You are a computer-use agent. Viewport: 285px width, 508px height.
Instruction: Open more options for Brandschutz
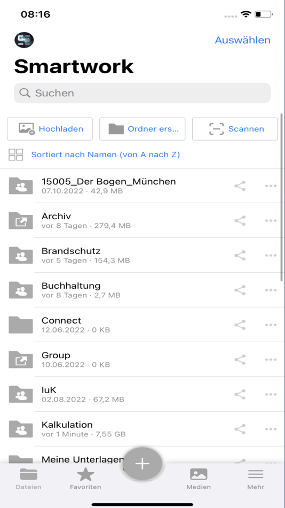271,255
